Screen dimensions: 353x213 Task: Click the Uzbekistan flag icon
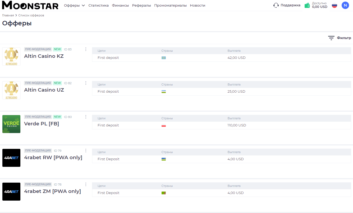pyautogui.click(x=164, y=92)
